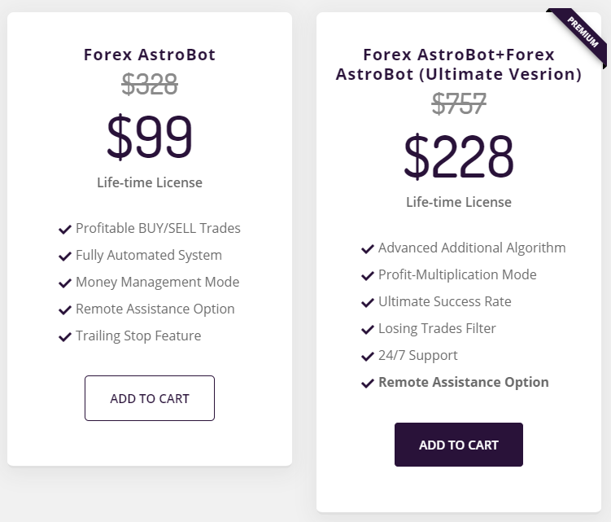Viewport: 611px width, 522px height.
Task: Click the Ultimate Version plan title
Action: [x=459, y=65]
